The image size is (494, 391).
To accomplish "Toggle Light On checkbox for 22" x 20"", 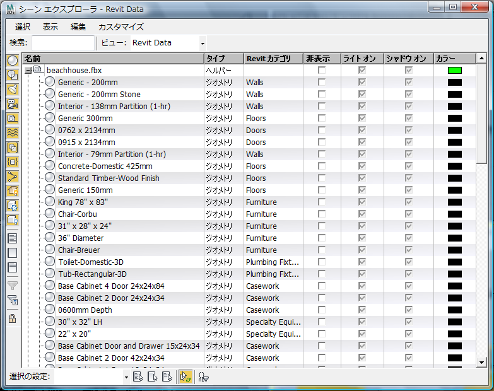I will (362, 334).
